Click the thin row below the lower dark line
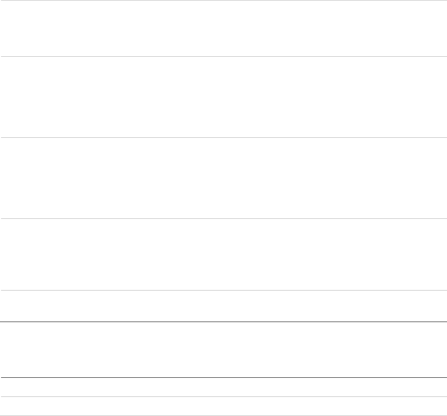The height and width of the screenshot is (416, 447). [223, 387]
